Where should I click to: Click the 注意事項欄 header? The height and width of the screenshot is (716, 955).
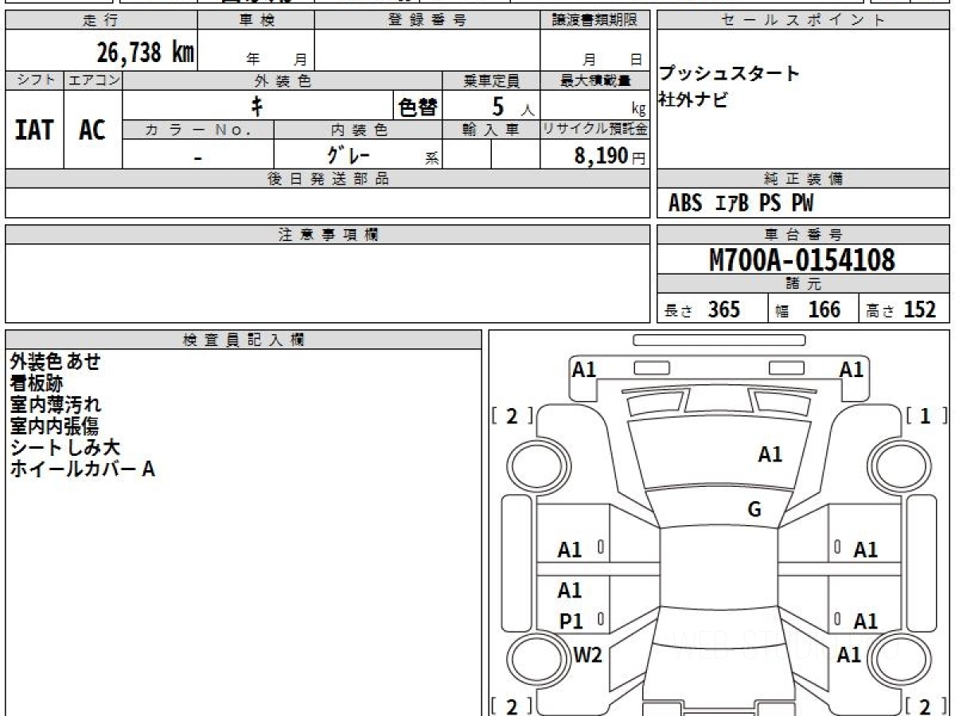pos(328,235)
